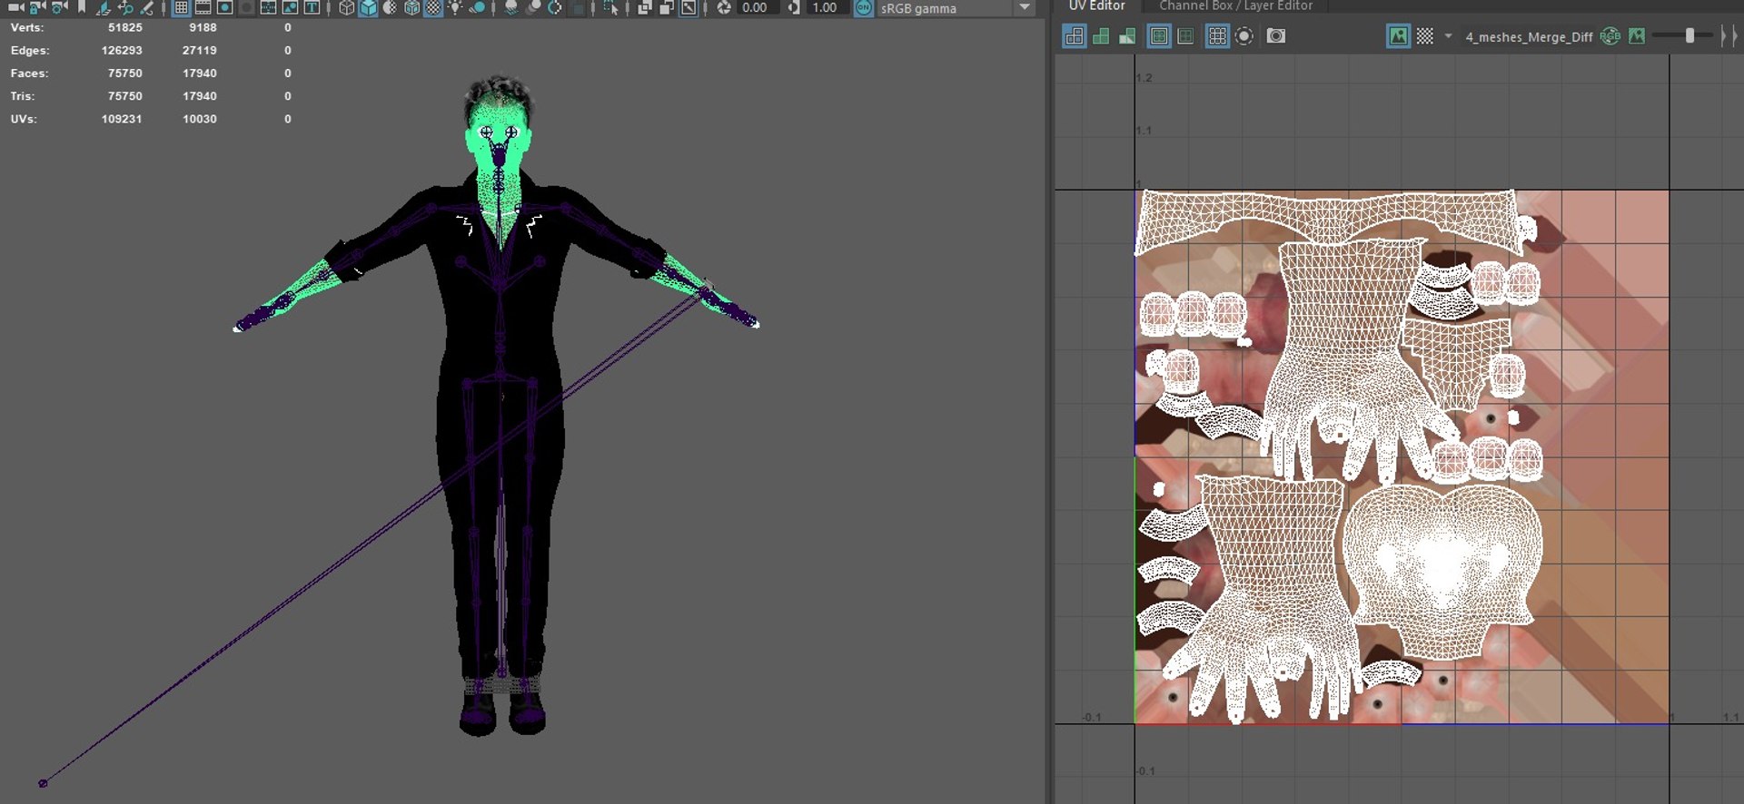Switch viewport to Smooth Shade All

(x=368, y=7)
